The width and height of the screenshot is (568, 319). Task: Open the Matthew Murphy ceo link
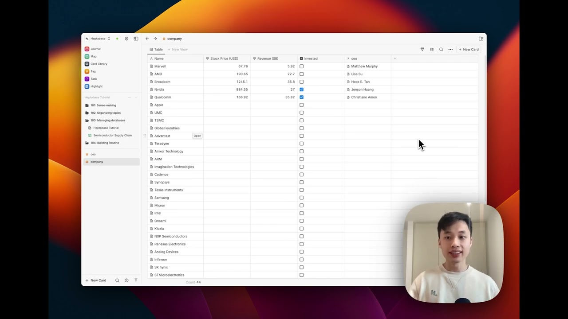[x=364, y=66]
